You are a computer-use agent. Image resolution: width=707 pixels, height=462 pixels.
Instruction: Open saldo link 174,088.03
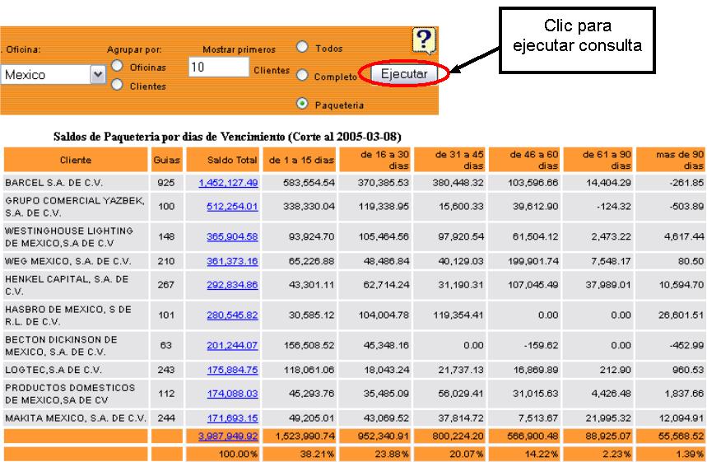[232, 394]
